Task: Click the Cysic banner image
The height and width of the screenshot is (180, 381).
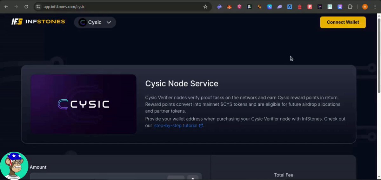Action: tap(84, 104)
